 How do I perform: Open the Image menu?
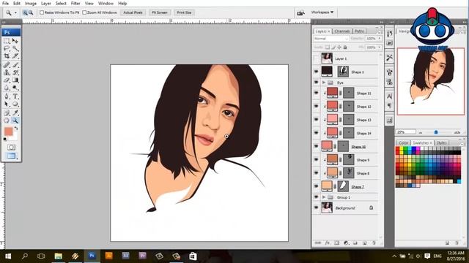point(31,3)
